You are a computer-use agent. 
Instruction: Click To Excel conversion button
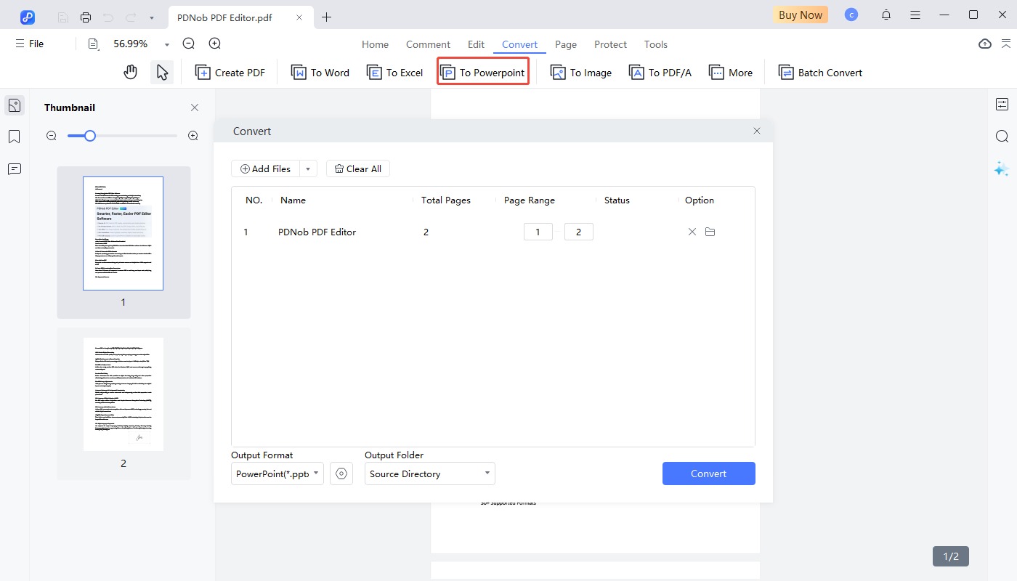pos(394,73)
